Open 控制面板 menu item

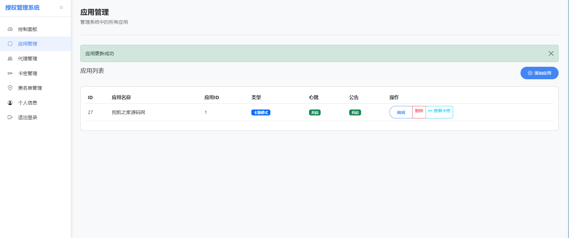click(28, 29)
